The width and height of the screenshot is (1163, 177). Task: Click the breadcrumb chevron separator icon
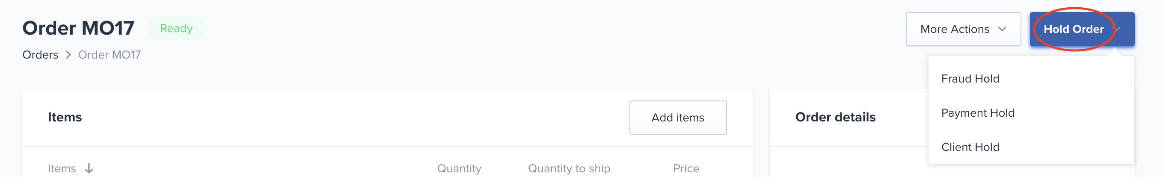coord(68,55)
